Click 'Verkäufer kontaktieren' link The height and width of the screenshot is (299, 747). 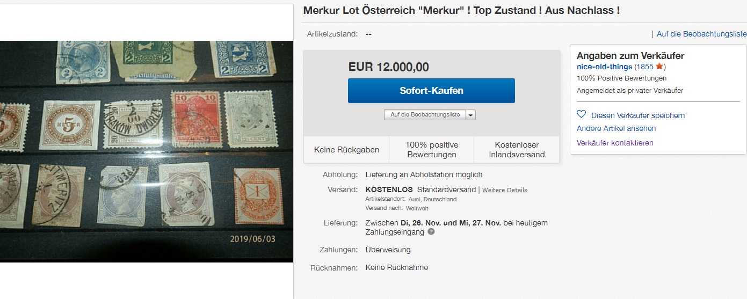(615, 143)
